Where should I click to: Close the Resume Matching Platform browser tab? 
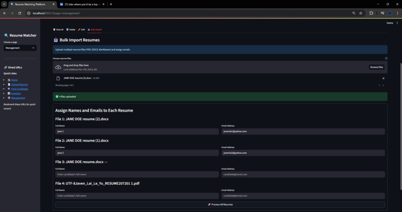coord(53,4)
